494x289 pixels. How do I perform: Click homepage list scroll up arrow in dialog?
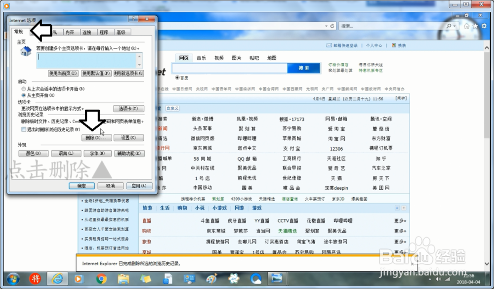tap(139, 56)
